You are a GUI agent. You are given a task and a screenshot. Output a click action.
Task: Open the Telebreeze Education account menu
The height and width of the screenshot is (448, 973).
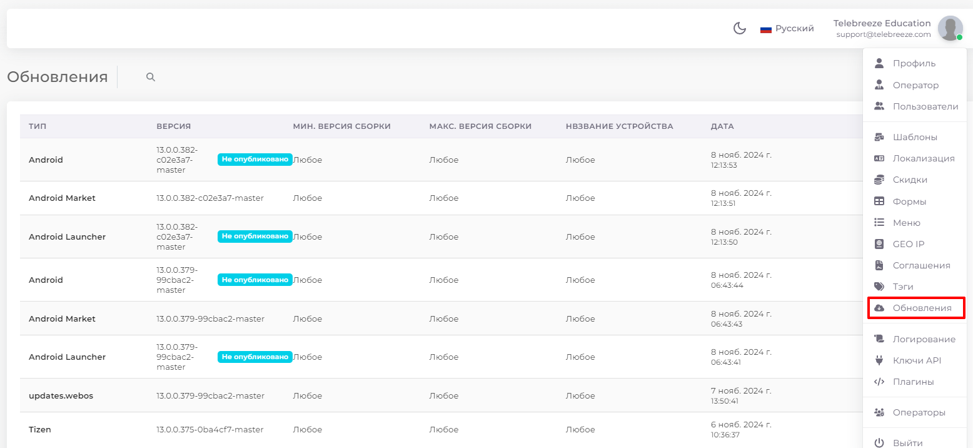[x=898, y=28]
